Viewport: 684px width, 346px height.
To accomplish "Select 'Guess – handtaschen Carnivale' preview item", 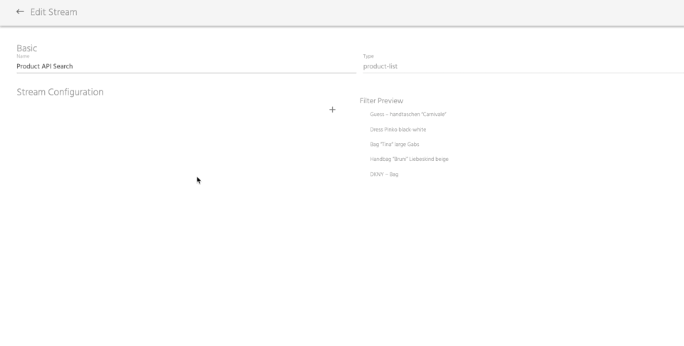I will 408,114.
